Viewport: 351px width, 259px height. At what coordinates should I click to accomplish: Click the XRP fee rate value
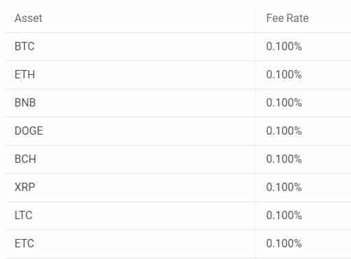[x=284, y=187]
